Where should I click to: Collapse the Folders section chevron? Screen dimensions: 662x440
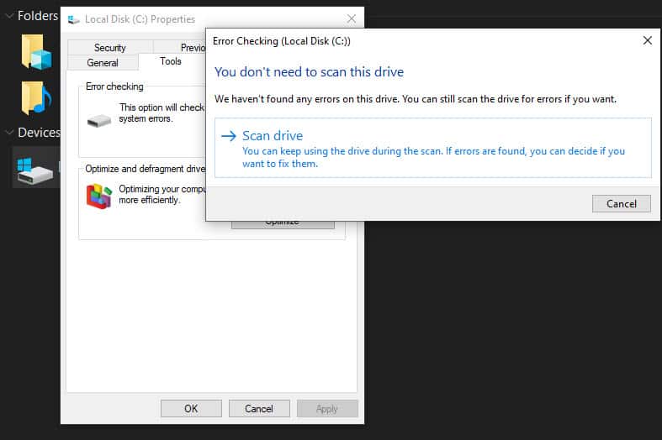tap(9, 16)
